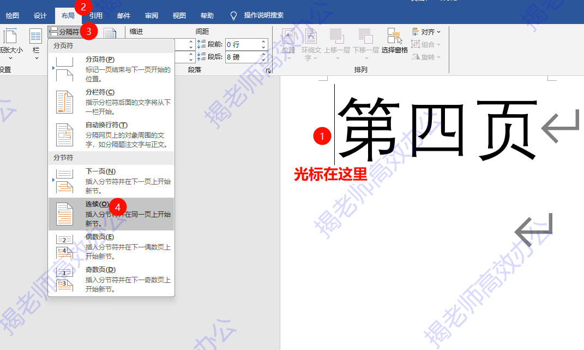Open the 下移一层 send backward dropdown
The image size is (584, 350).
(x=366, y=44)
